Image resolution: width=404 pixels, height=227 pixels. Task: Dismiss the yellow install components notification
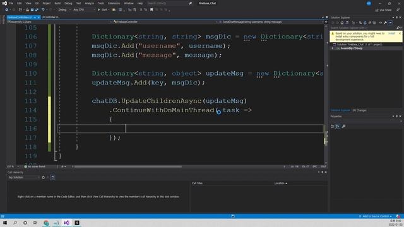click(400, 33)
